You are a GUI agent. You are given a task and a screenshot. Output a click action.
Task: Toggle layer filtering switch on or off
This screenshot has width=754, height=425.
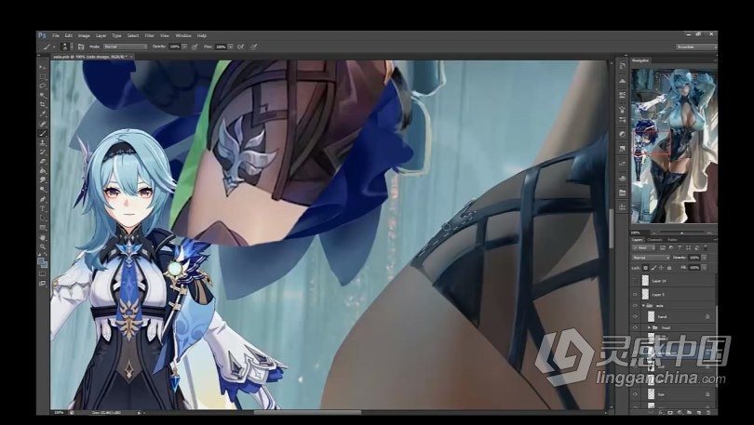click(706, 247)
